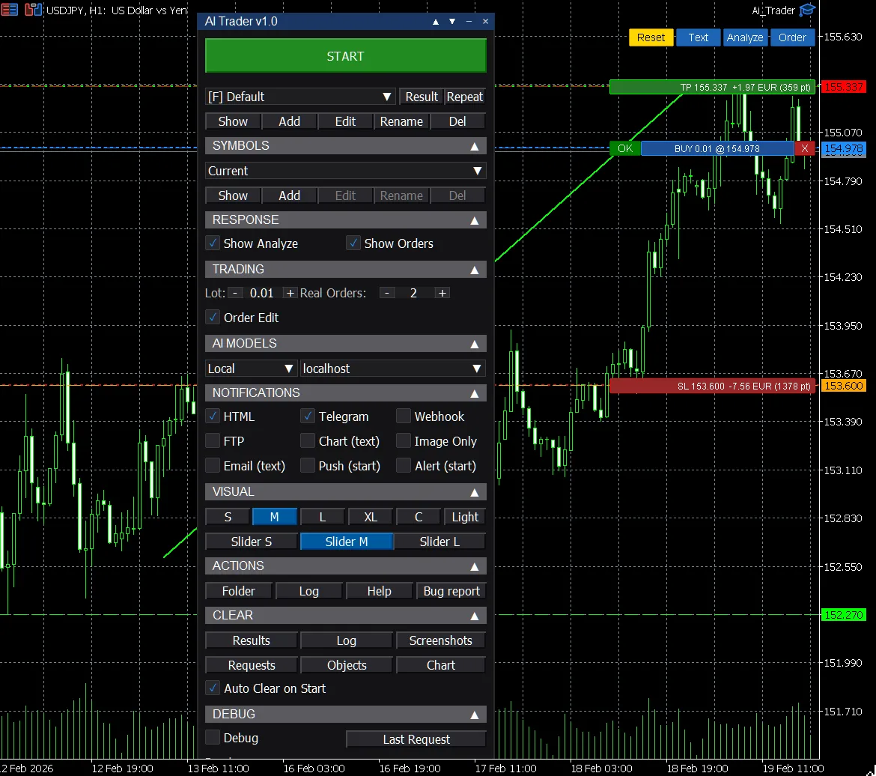Screen dimensions: 876x776
Task: Click Add in the symbols row
Action: coord(290,195)
